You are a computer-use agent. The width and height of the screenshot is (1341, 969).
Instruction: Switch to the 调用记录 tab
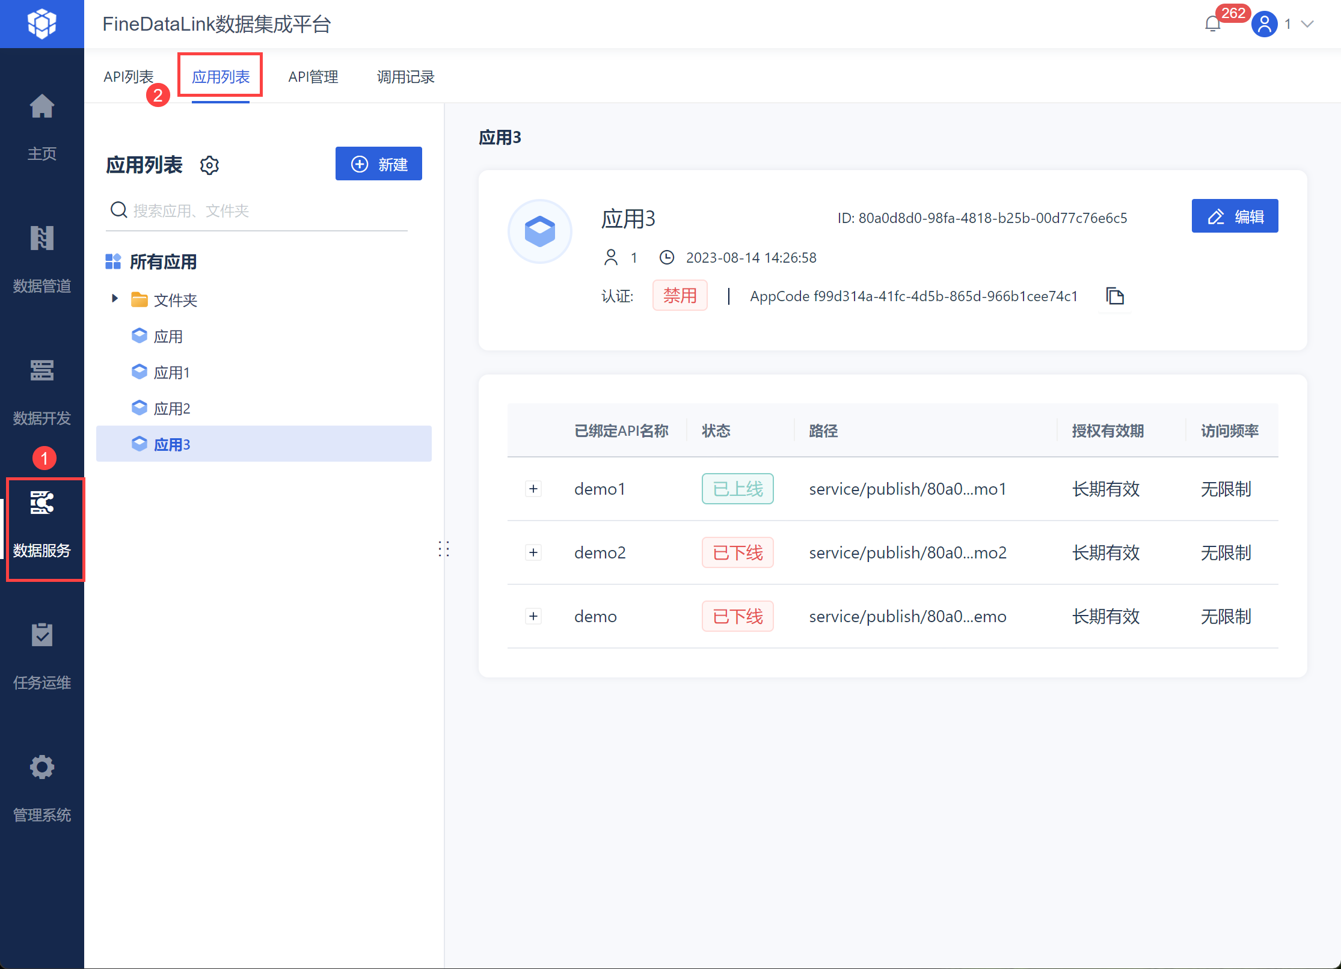[x=405, y=77]
